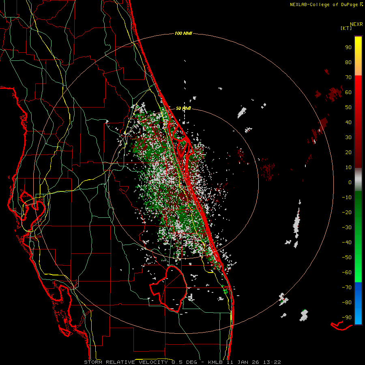Click the 30 value on the velocity scale

pyautogui.click(x=348, y=137)
